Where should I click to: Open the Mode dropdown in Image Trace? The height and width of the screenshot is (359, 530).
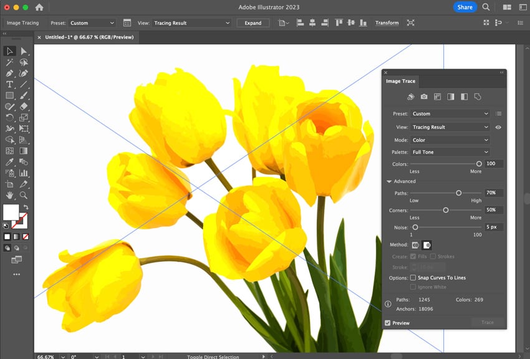click(449, 140)
